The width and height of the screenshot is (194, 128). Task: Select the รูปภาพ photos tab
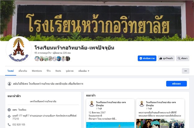[x=70, y=71]
